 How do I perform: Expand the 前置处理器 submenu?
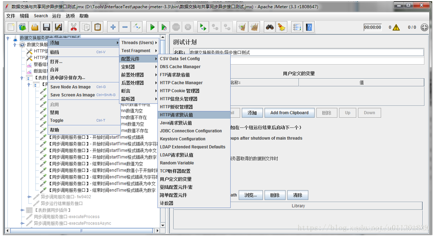point(139,75)
